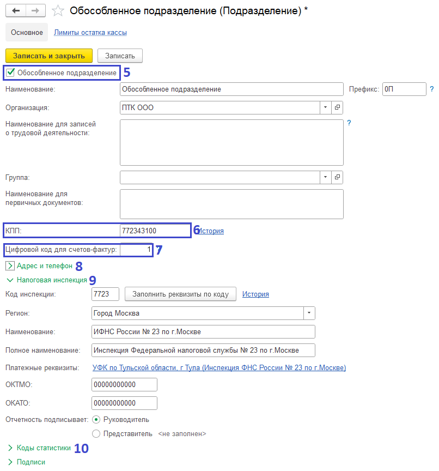Uncheck the Обособленное подразделение checkbox
This screenshot has height=471, width=439.
click(10, 73)
